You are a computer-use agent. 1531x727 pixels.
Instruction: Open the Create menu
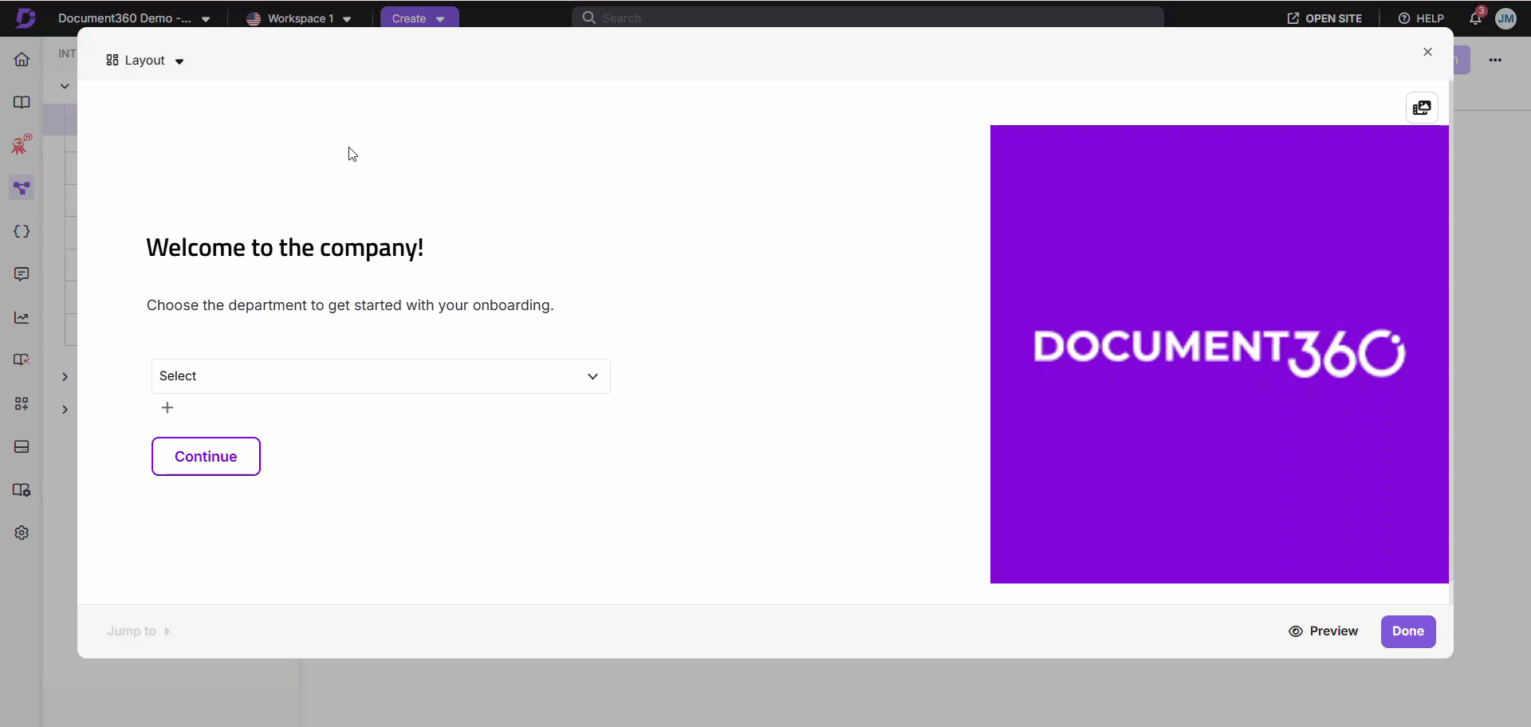click(x=419, y=18)
